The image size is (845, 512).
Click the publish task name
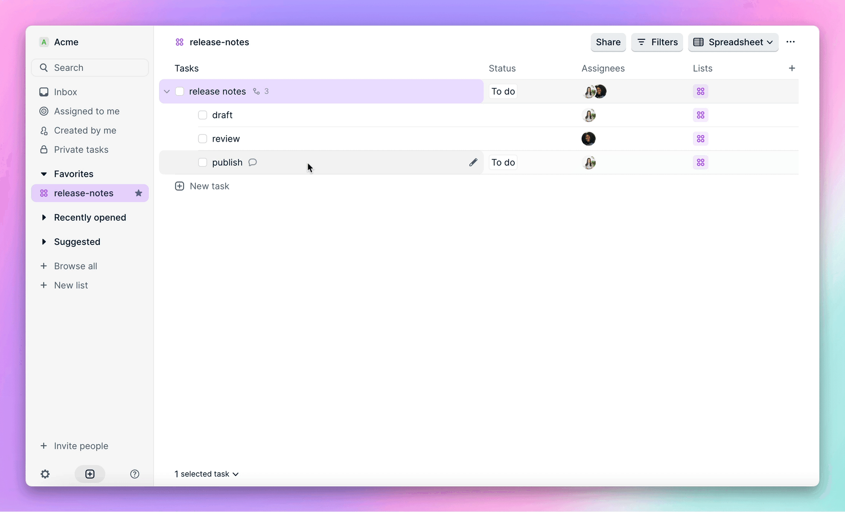(227, 163)
